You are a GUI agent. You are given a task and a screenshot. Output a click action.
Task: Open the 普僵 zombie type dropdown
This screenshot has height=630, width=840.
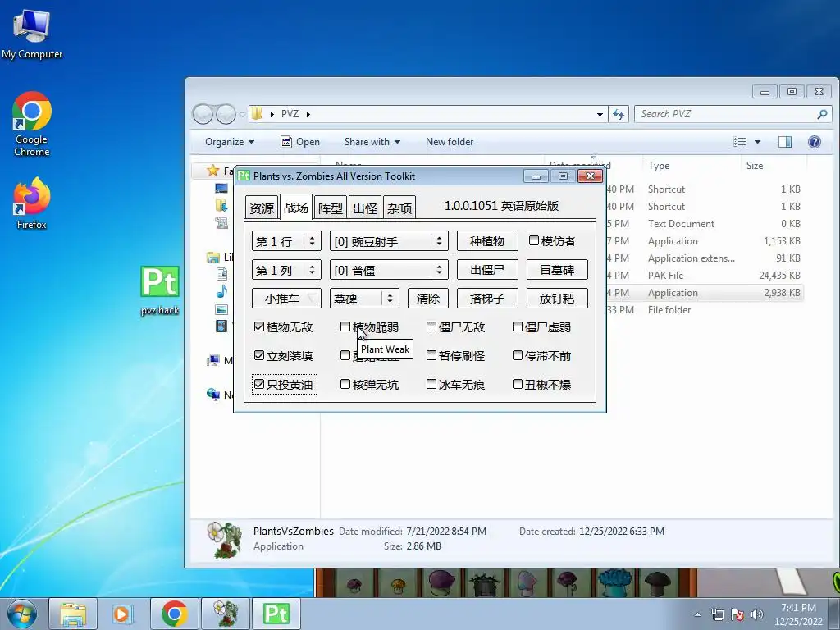pyautogui.click(x=388, y=269)
